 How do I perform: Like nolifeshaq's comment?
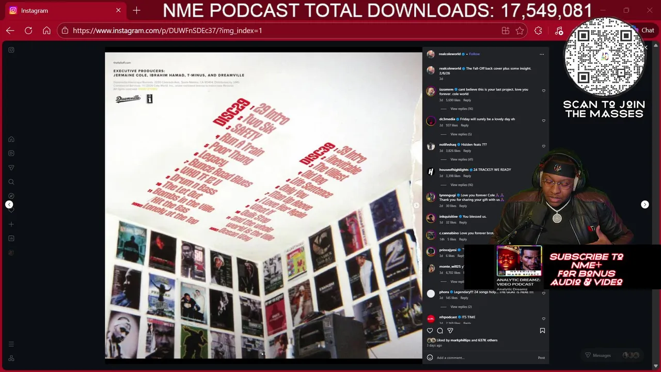[543, 146]
